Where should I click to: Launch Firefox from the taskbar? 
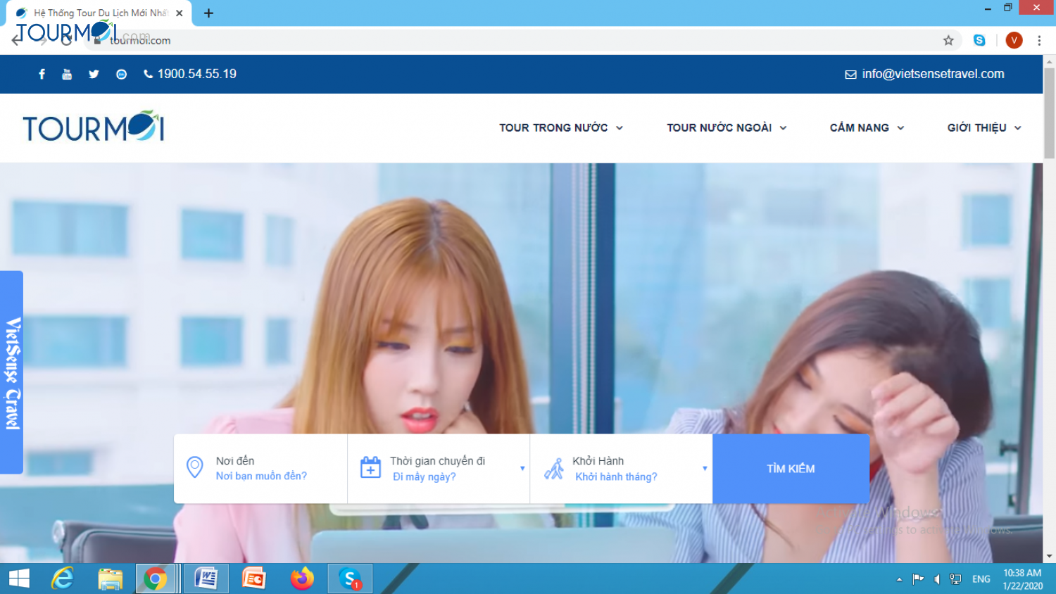302,578
